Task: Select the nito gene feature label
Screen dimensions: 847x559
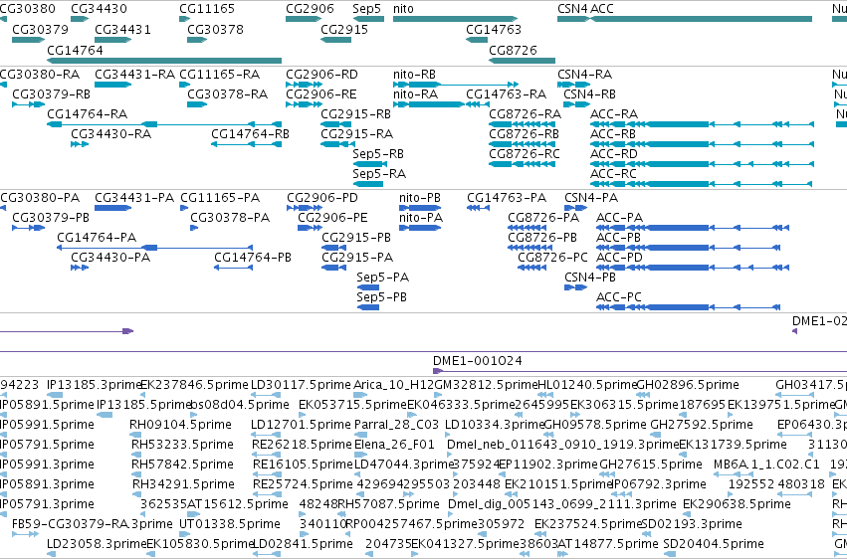Action: click(x=403, y=9)
